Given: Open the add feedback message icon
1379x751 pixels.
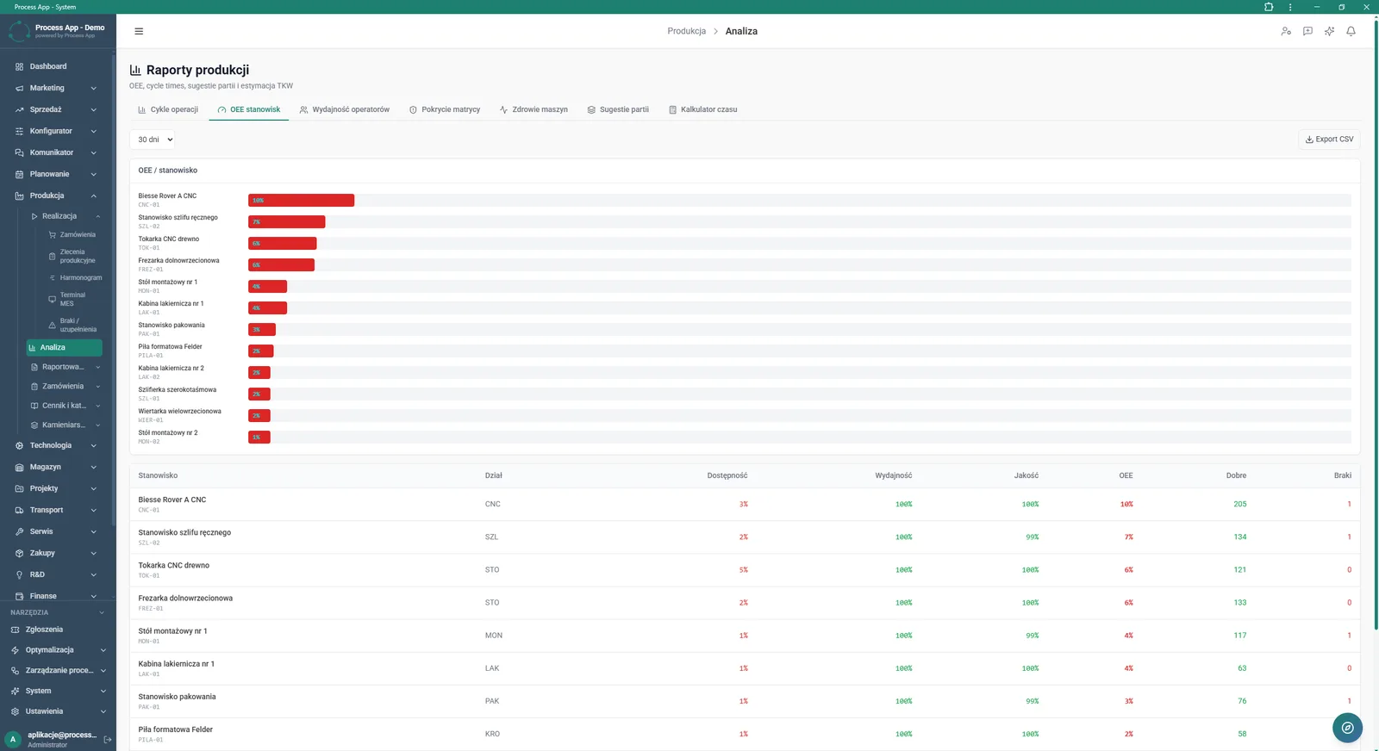Looking at the screenshot, I should coord(1307,31).
